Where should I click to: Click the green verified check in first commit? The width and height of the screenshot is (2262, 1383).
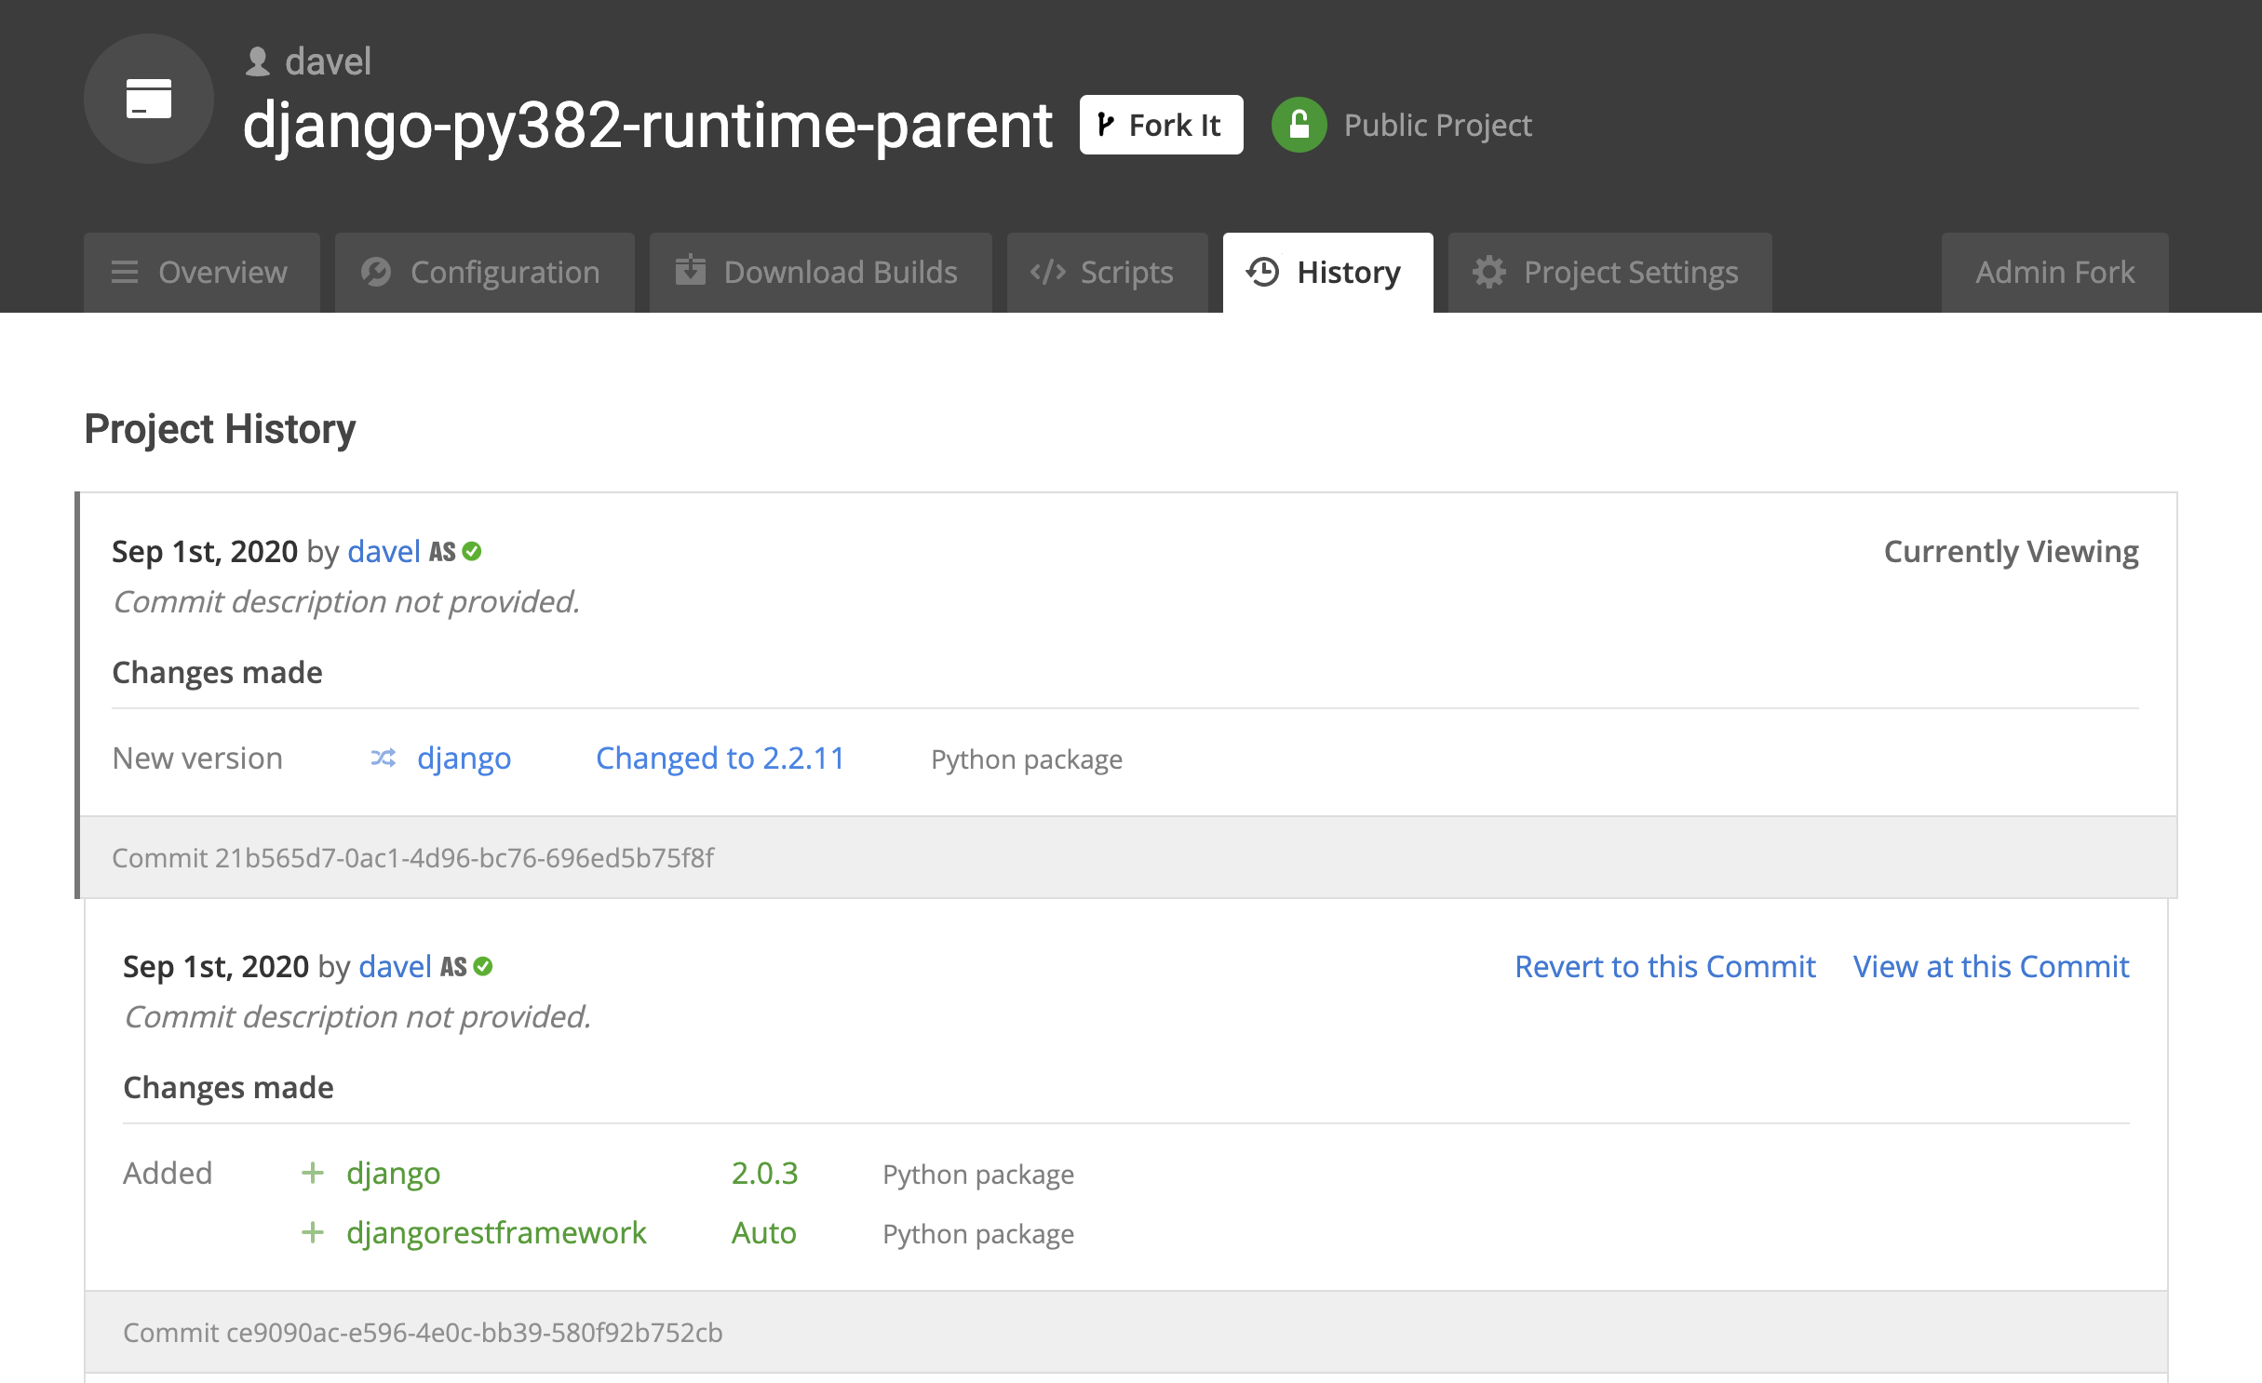[472, 551]
